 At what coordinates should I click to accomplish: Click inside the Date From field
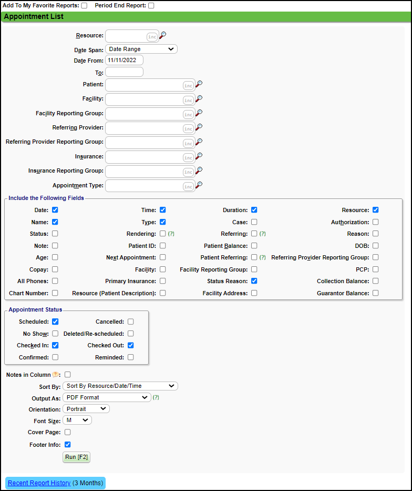tap(123, 60)
